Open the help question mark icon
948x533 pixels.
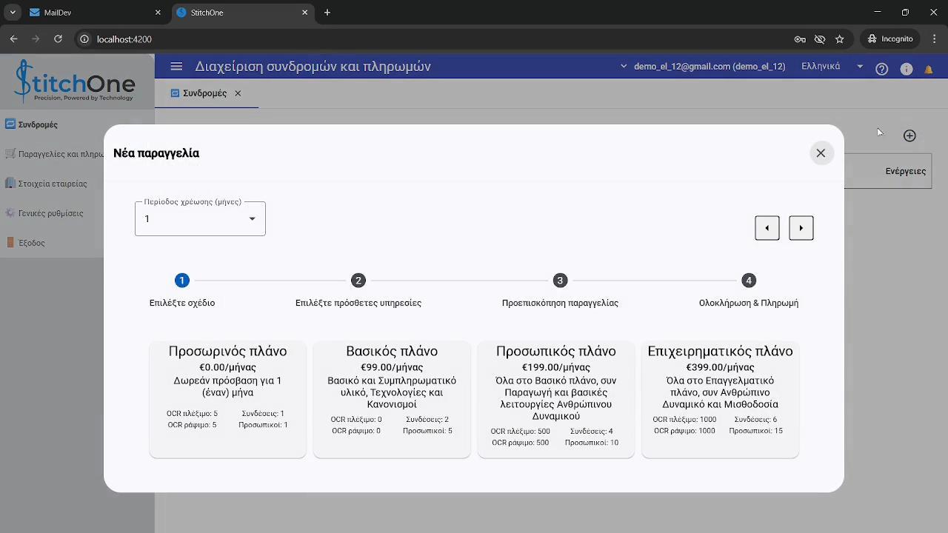coord(881,69)
